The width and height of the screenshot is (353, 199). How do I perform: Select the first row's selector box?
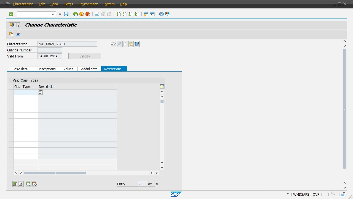(x=11, y=92)
